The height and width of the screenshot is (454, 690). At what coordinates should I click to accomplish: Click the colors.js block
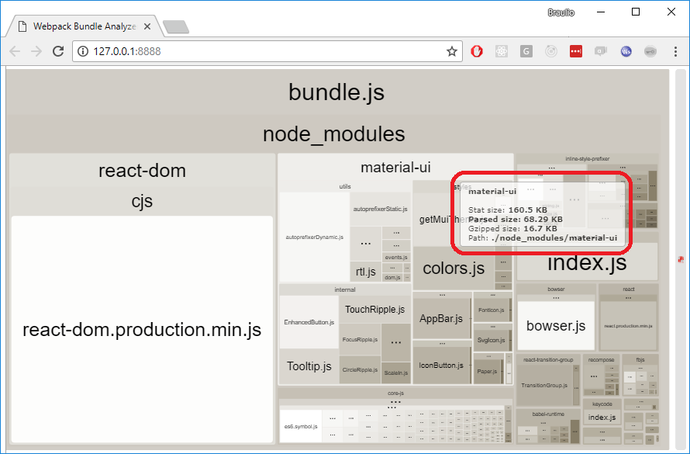coord(454,269)
